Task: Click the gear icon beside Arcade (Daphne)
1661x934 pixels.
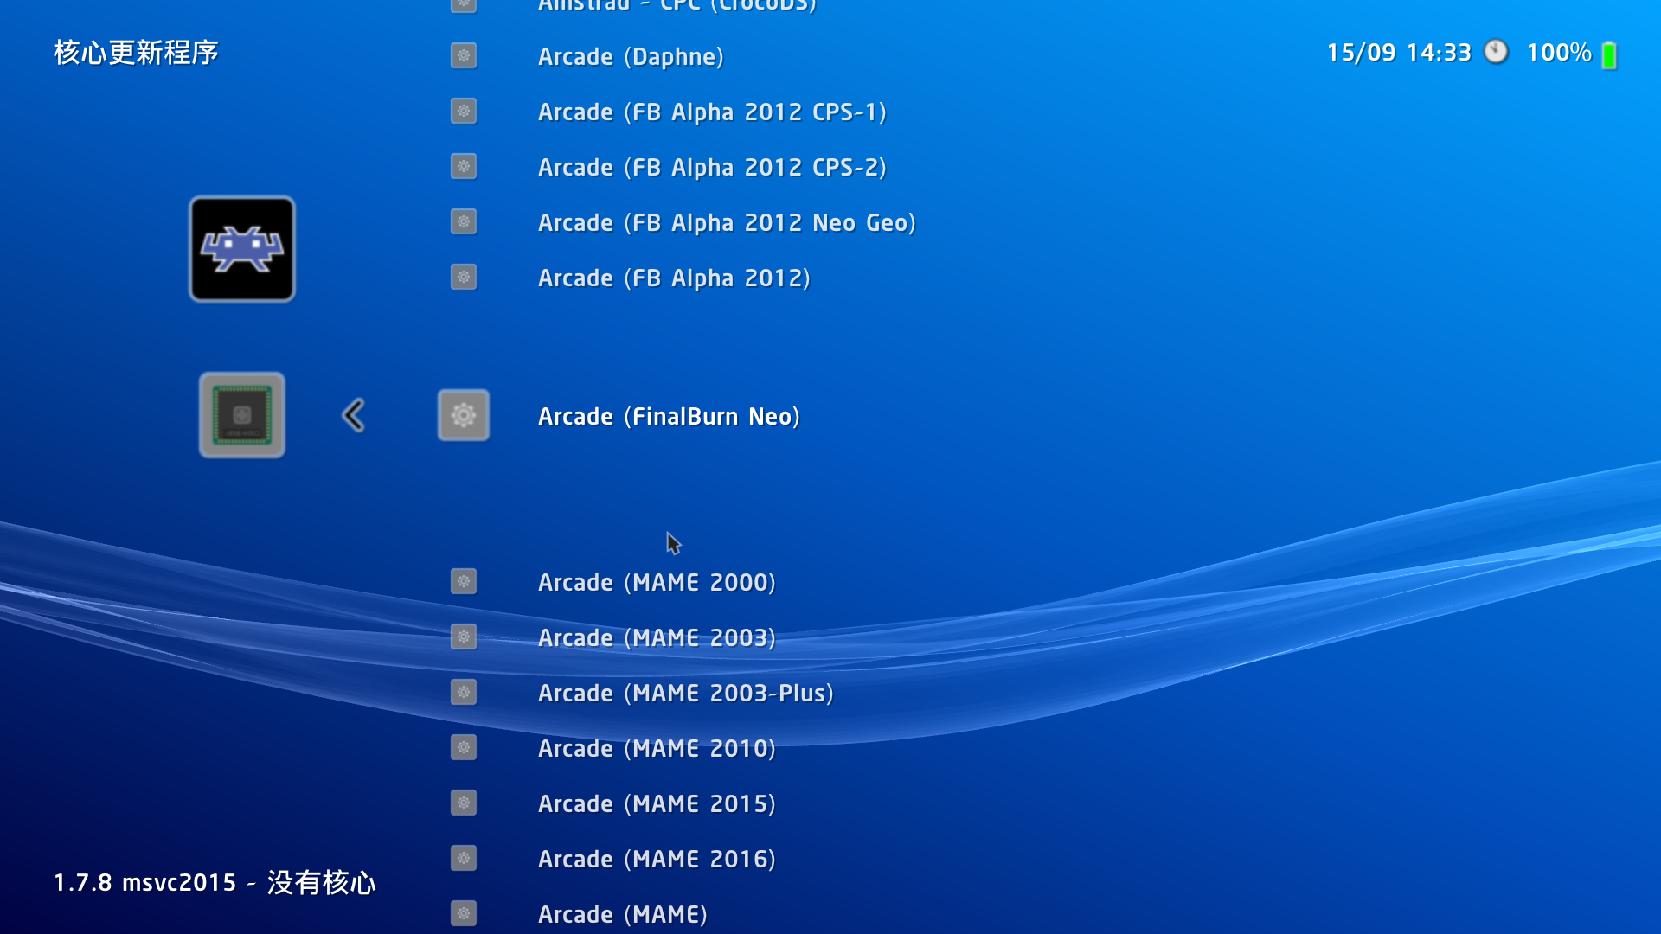Action: point(464,56)
